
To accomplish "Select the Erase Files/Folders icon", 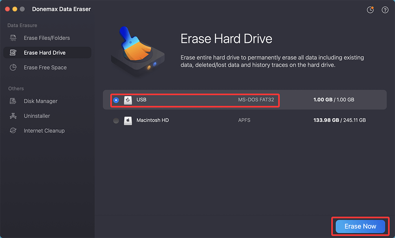I will pos(13,38).
